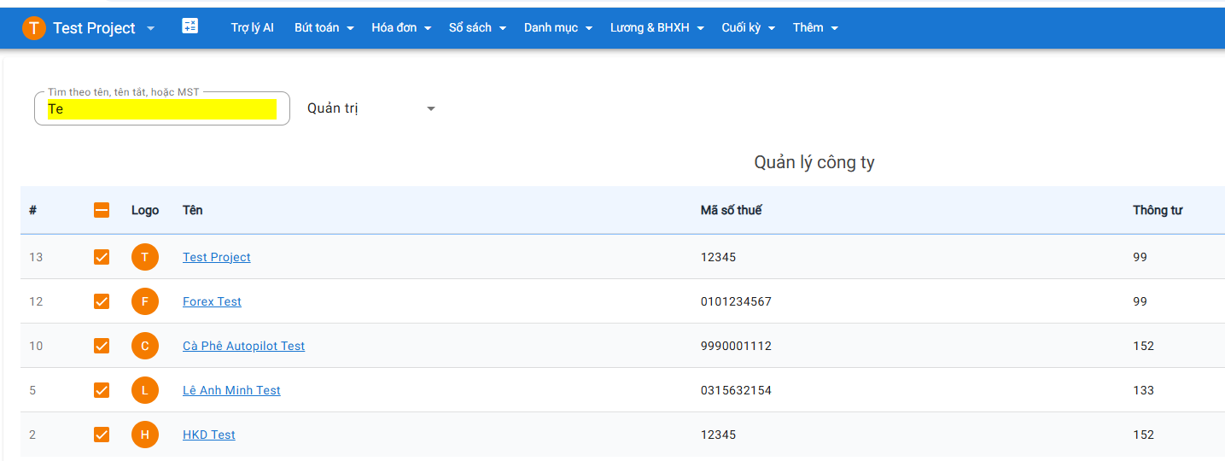Click the T logo of Test Project row
The width and height of the screenshot is (1225, 461).
click(x=145, y=257)
